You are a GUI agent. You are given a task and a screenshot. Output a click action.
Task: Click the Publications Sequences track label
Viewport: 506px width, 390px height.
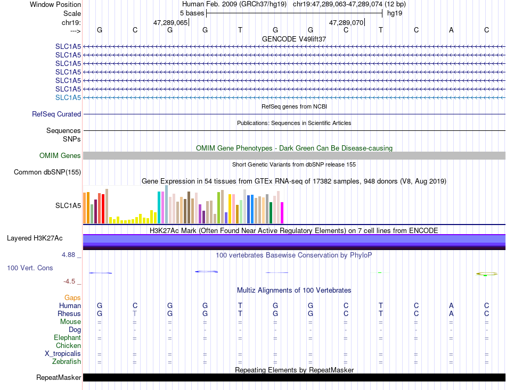click(63, 130)
